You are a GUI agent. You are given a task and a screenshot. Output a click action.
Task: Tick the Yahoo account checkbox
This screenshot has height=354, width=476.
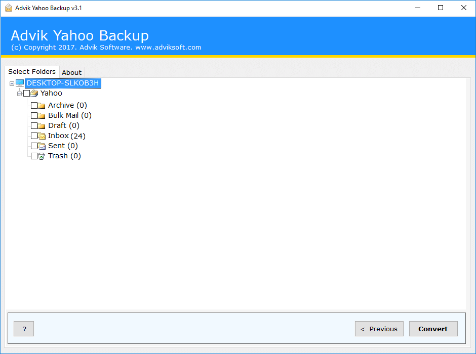[27, 94]
